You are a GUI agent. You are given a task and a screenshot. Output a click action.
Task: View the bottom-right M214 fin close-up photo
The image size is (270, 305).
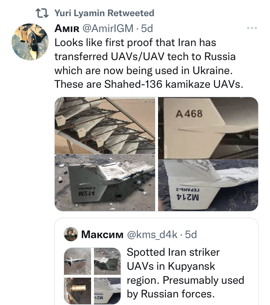click(x=208, y=185)
